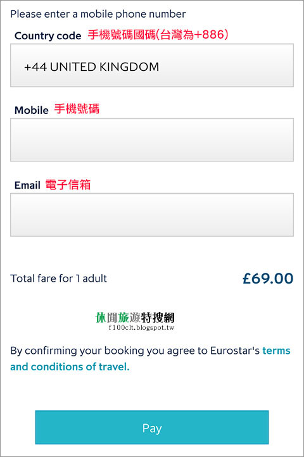Click the 'Mobile' field label
The height and width of the screenshot is (457, 304).
[32, 110]
